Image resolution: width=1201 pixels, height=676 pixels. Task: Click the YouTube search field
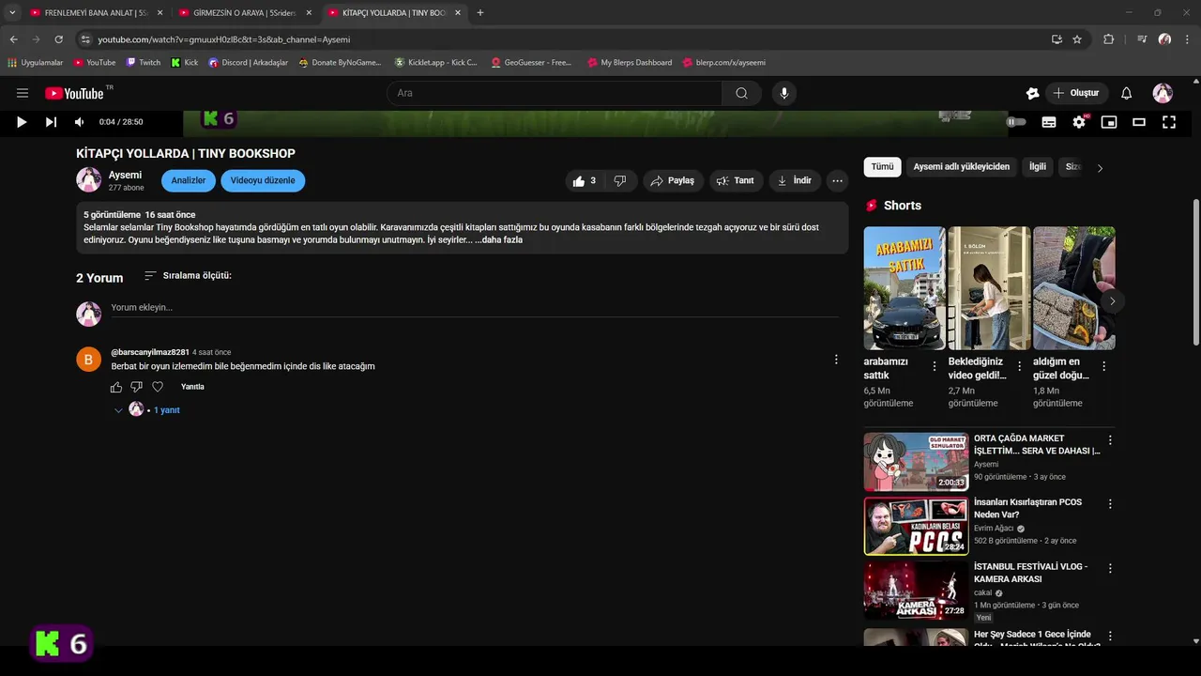(554, 93)
